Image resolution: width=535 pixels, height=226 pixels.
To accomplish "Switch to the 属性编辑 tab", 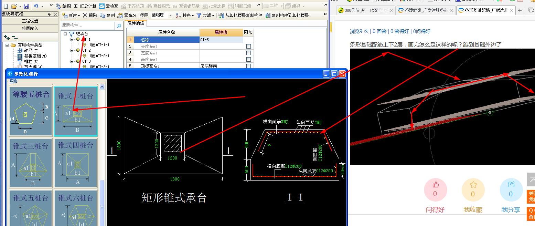I will coord(136,23).
